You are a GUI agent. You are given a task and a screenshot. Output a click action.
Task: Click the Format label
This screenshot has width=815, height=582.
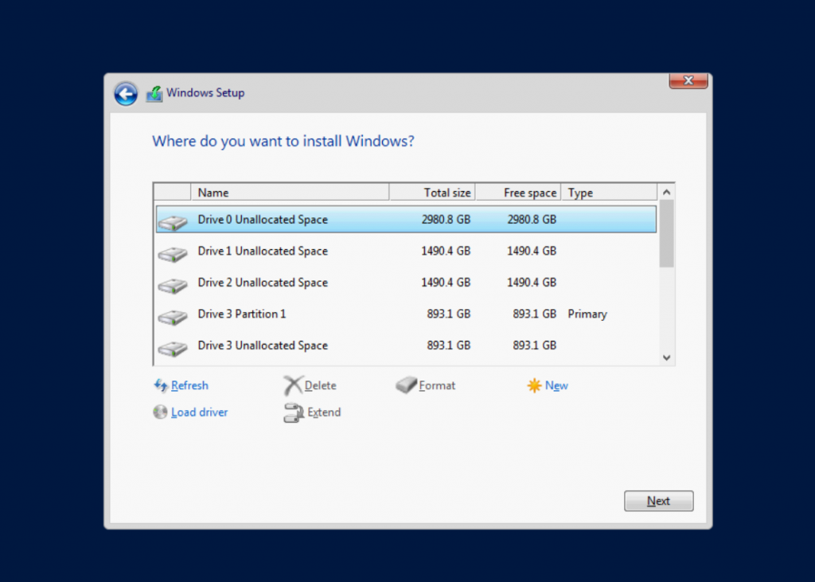pyautogui.click(x=437, y=385)
